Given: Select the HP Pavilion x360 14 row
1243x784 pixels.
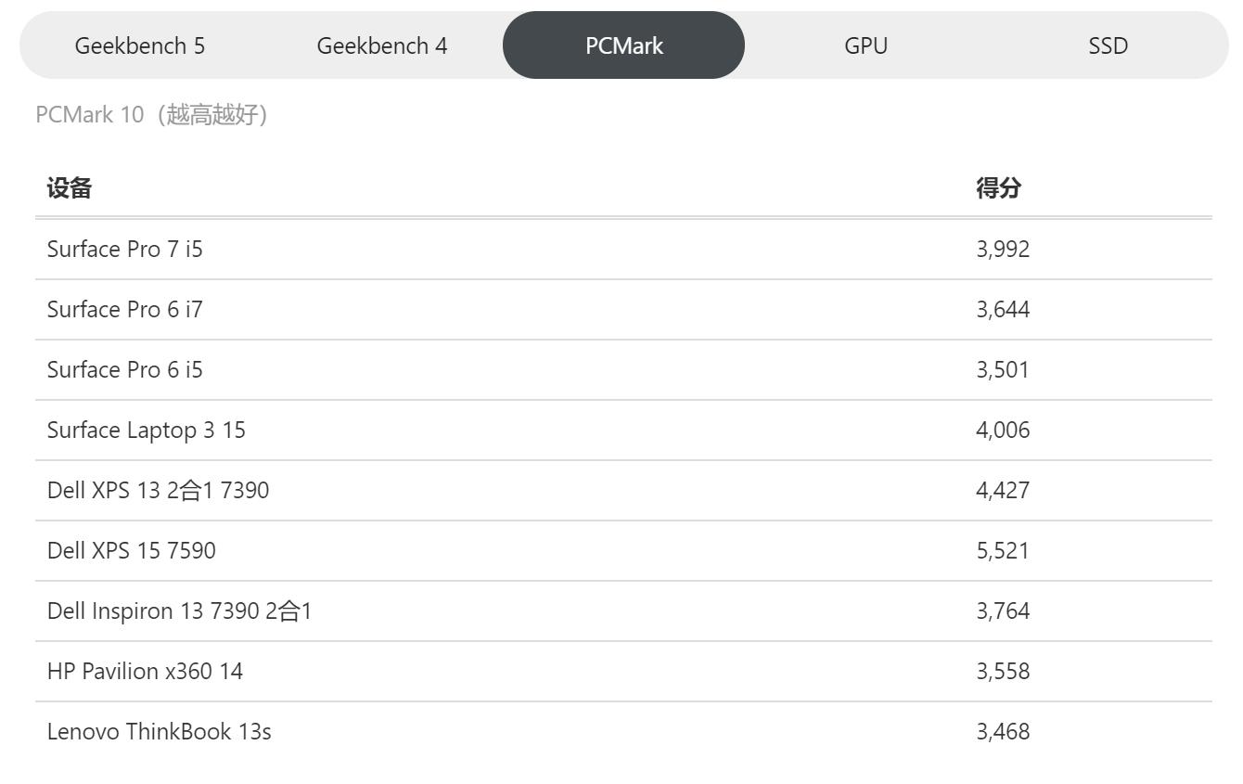Looking at the screenshot, I should pos(145,671).
